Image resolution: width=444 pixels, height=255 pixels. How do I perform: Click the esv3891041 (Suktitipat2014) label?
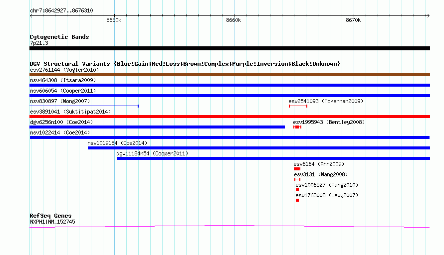pos(70,112)
